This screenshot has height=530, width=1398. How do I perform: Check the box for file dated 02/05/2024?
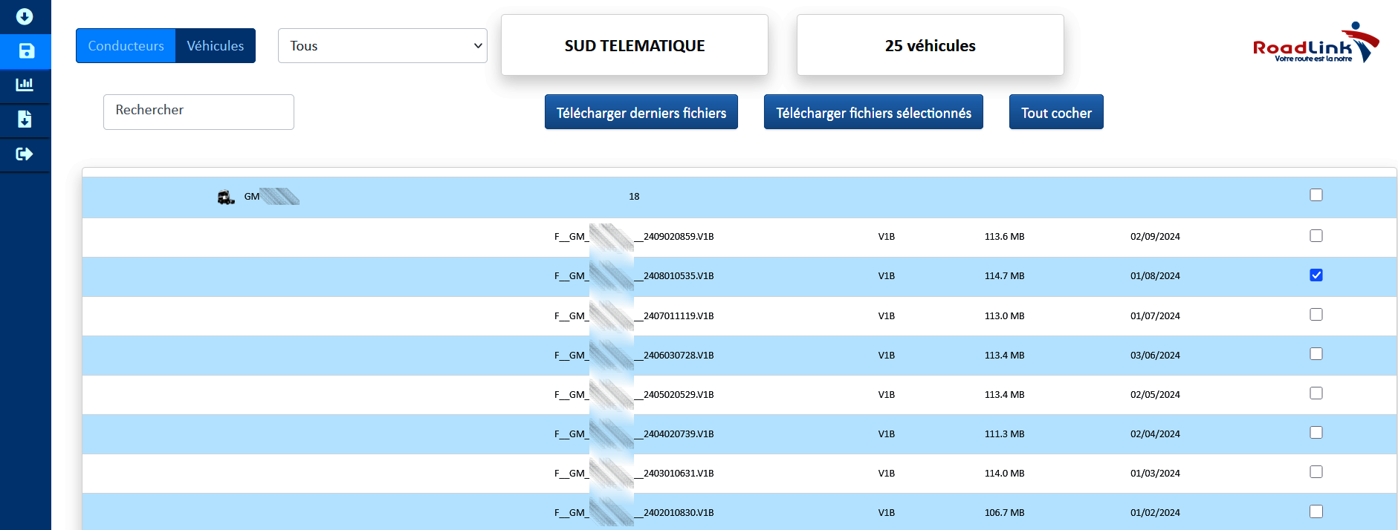[1316, 393]
